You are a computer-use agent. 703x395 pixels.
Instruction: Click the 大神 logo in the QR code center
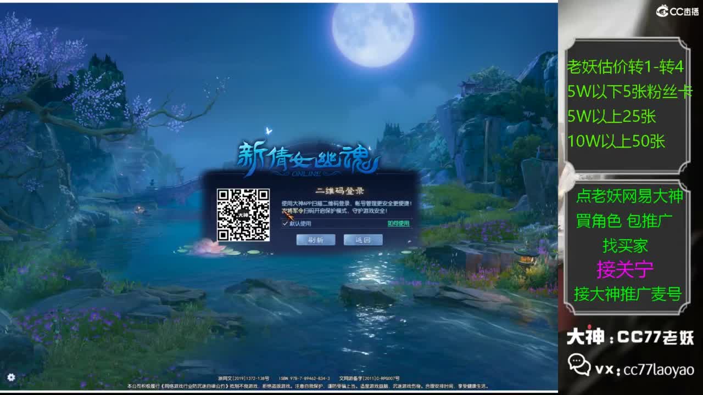[244, 214]
